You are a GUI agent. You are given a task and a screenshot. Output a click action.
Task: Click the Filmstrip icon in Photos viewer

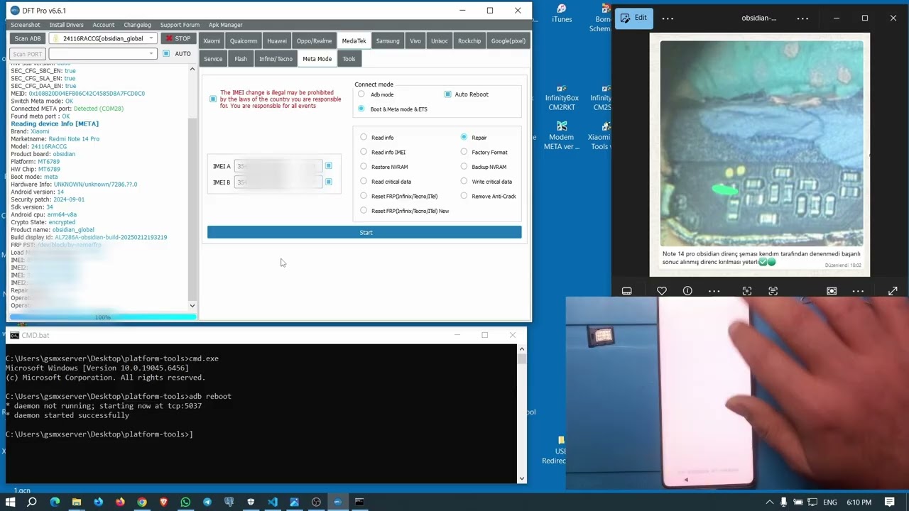(x=627, y=291)
